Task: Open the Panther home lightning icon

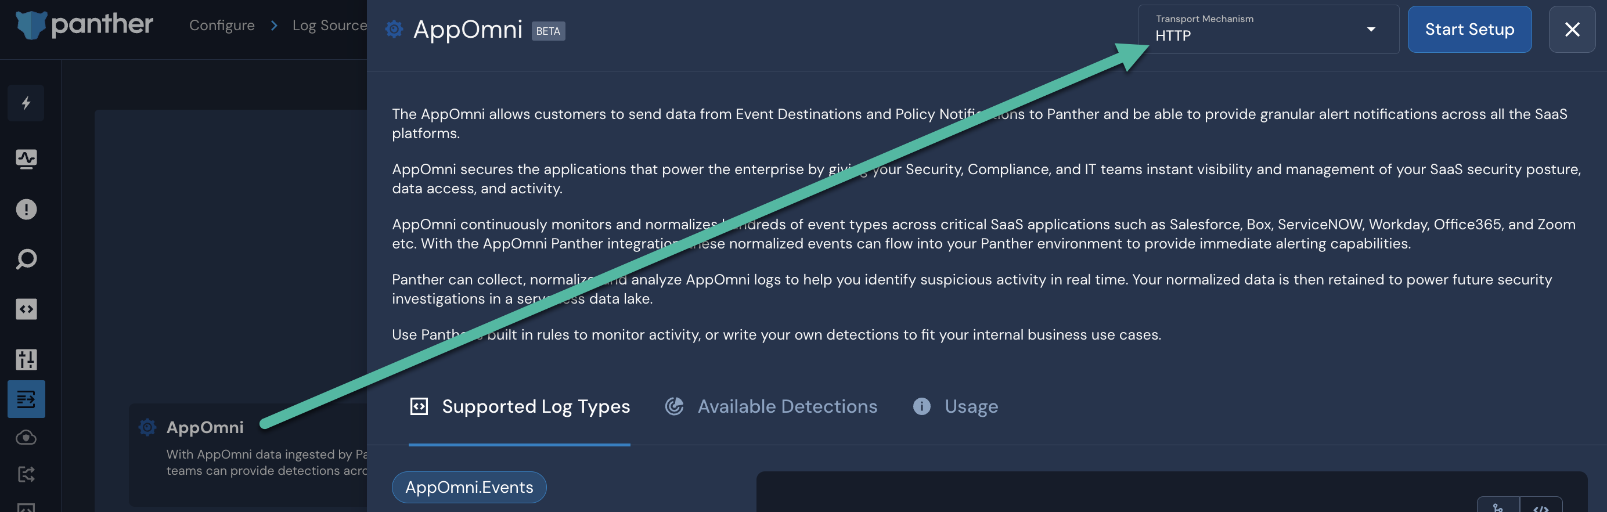Action: click(26, 103)
